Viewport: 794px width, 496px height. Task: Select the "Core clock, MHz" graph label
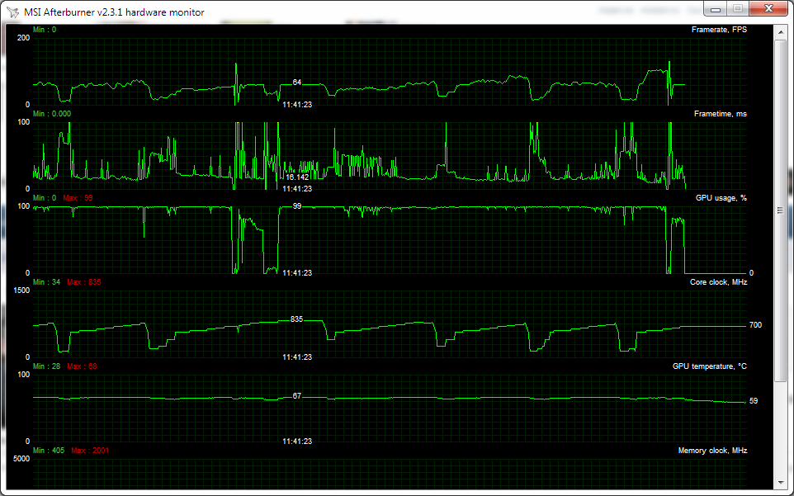(x=718, y=282)
